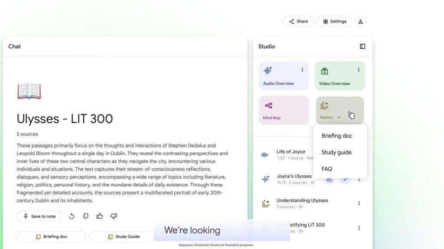
Task: Open more options for Understanding Ulysses
Action: point(359,203)
